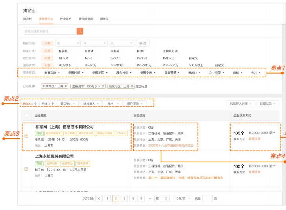The height and width of the screenshot is (210, 286).
Task: Open the 市 city dropdown
Action: click(x=95, y=43)
